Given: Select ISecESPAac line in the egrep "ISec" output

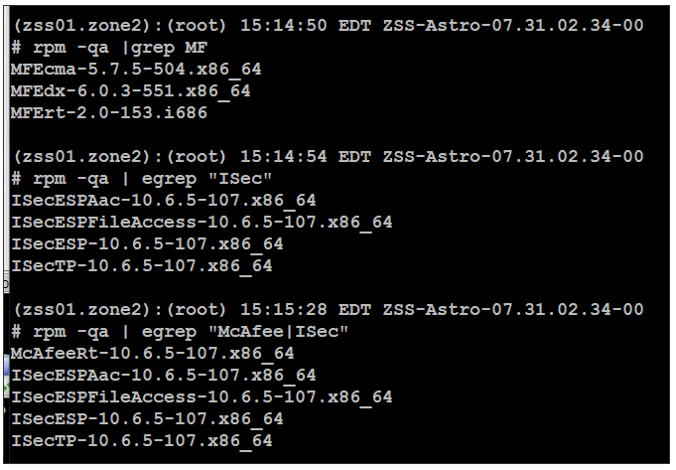Looking at the screenshot, I should point(164,201).
